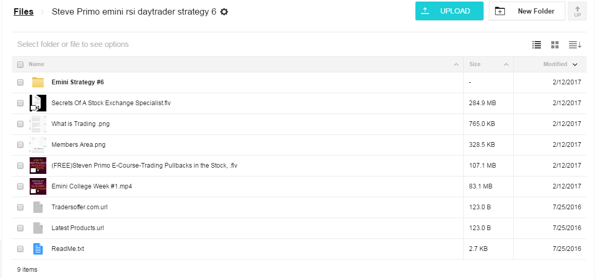Click the Tradersoffer.com.url file icon
This screenshot has height=278, width=595.
click(x=38, y=207)
